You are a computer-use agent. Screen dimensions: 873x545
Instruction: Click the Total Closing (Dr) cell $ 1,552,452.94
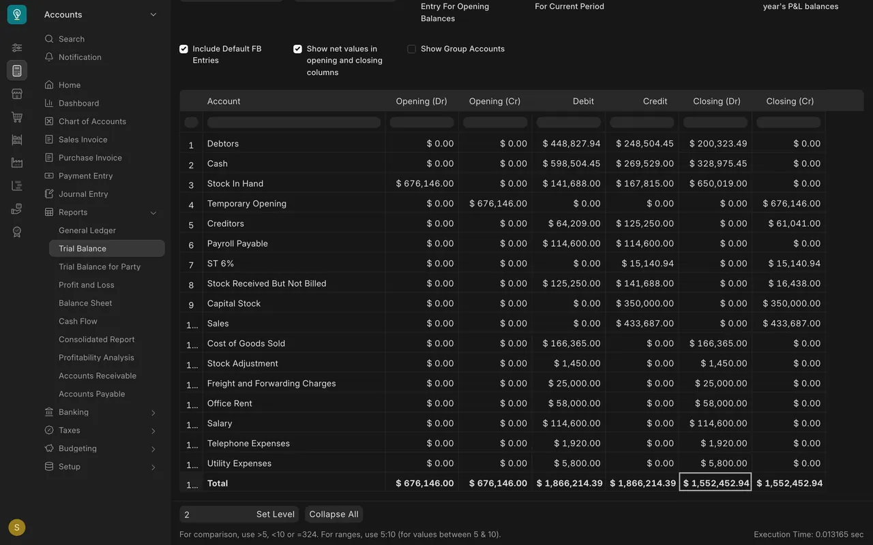point(715,482)
